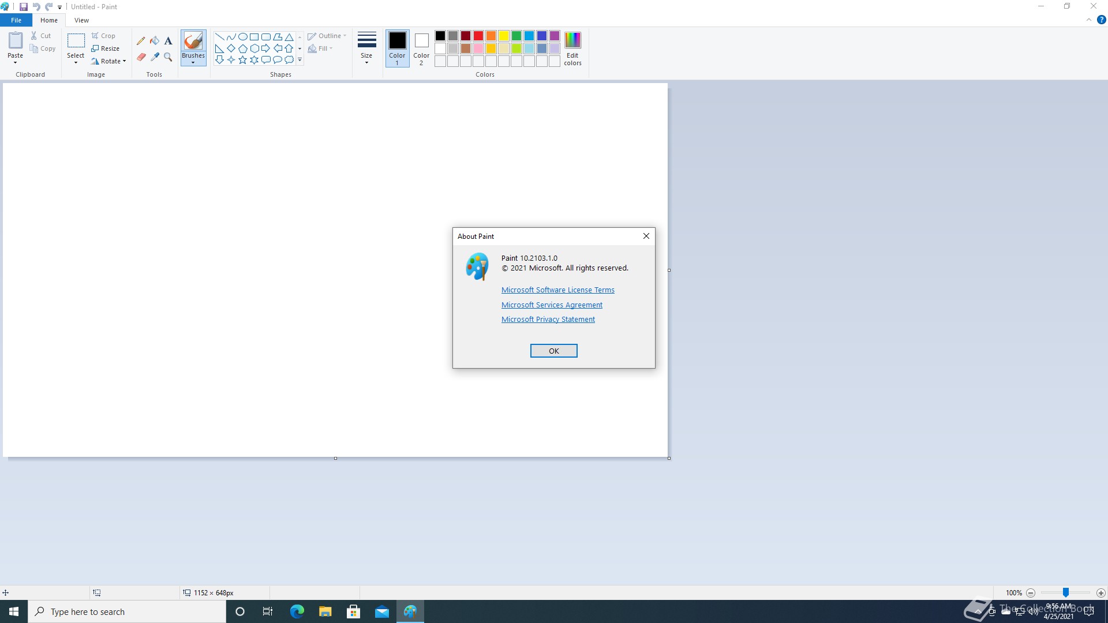Click the Save icon in title bar
Screen dimensions: 1108x623
(24, 7)
